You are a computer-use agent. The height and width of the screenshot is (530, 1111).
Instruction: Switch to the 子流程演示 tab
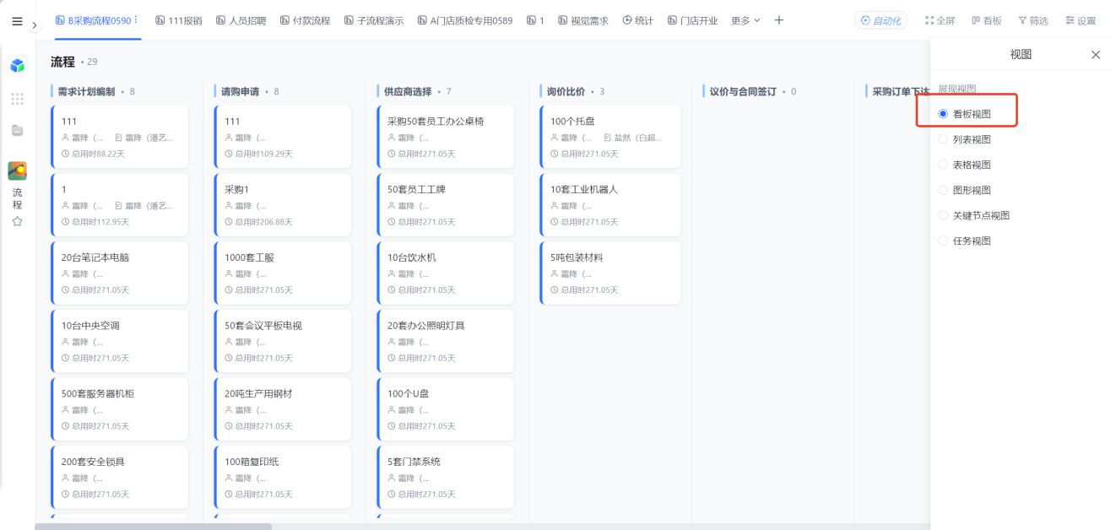pos(374,20)
